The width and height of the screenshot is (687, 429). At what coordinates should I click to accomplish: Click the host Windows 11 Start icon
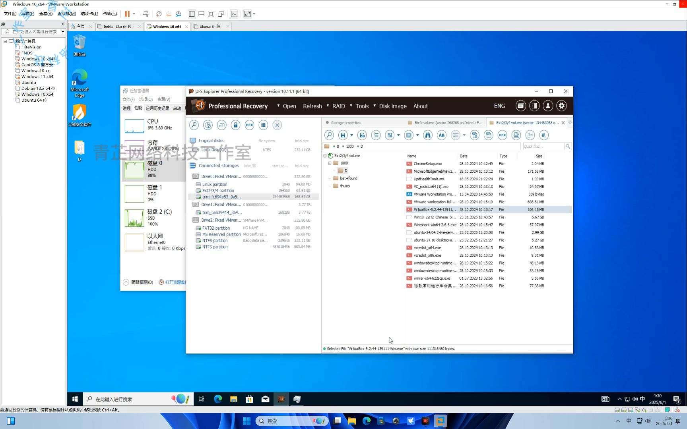click(x=246, y=421)
